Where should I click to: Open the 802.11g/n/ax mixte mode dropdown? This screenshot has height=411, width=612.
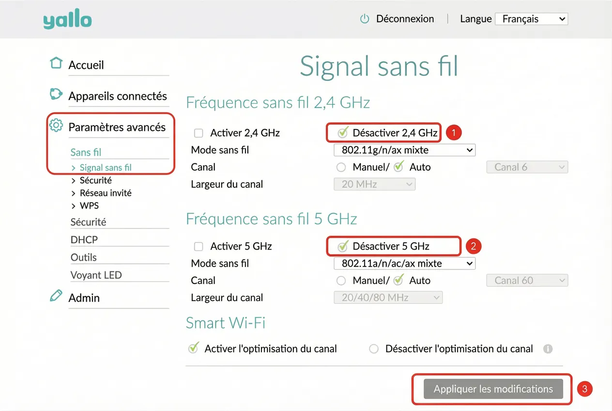pos(405,150)
